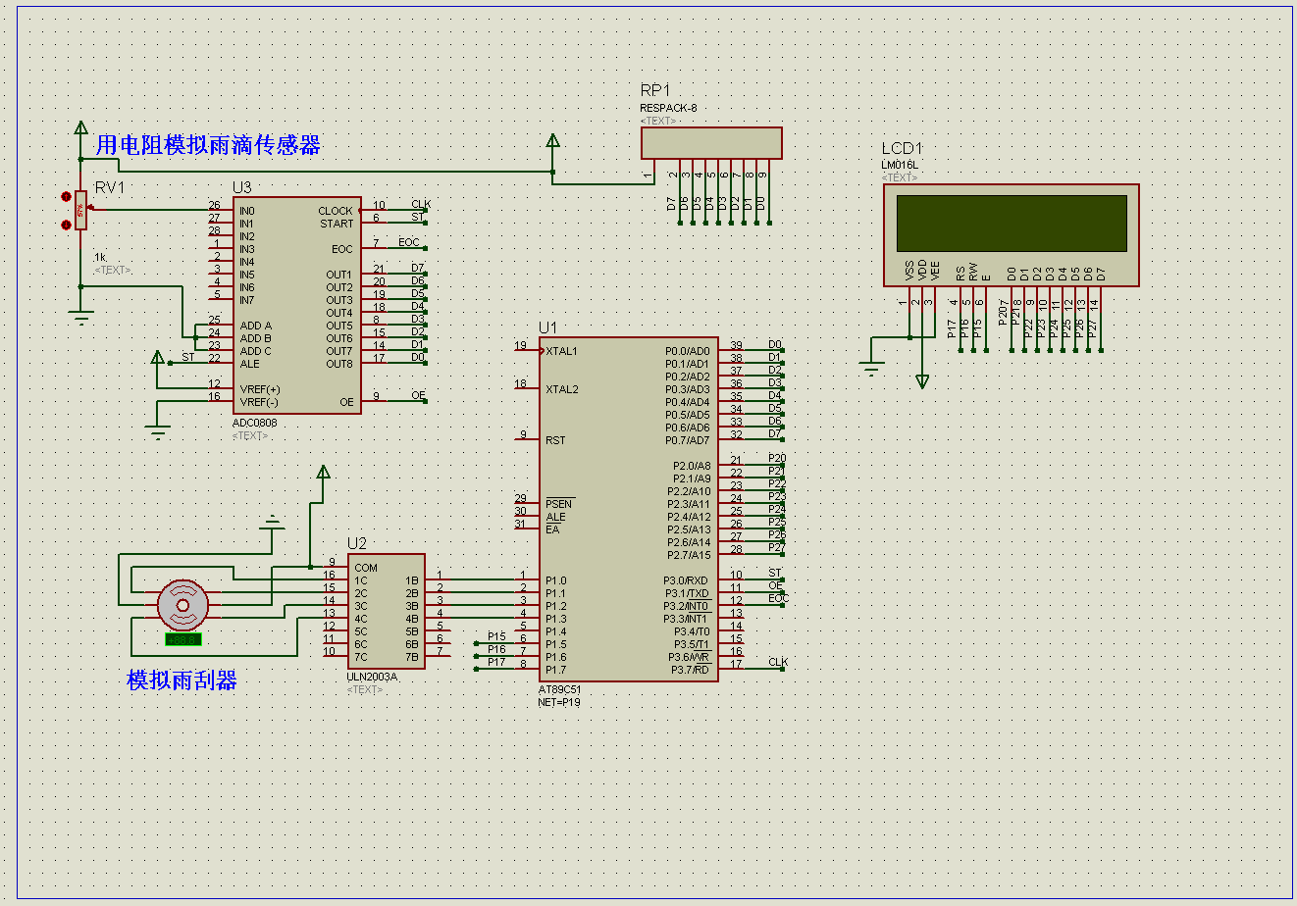Click the '1k' value under RV1
Image resolution: width=1297 pixels, height=906 pixels.
coord(99,257)
